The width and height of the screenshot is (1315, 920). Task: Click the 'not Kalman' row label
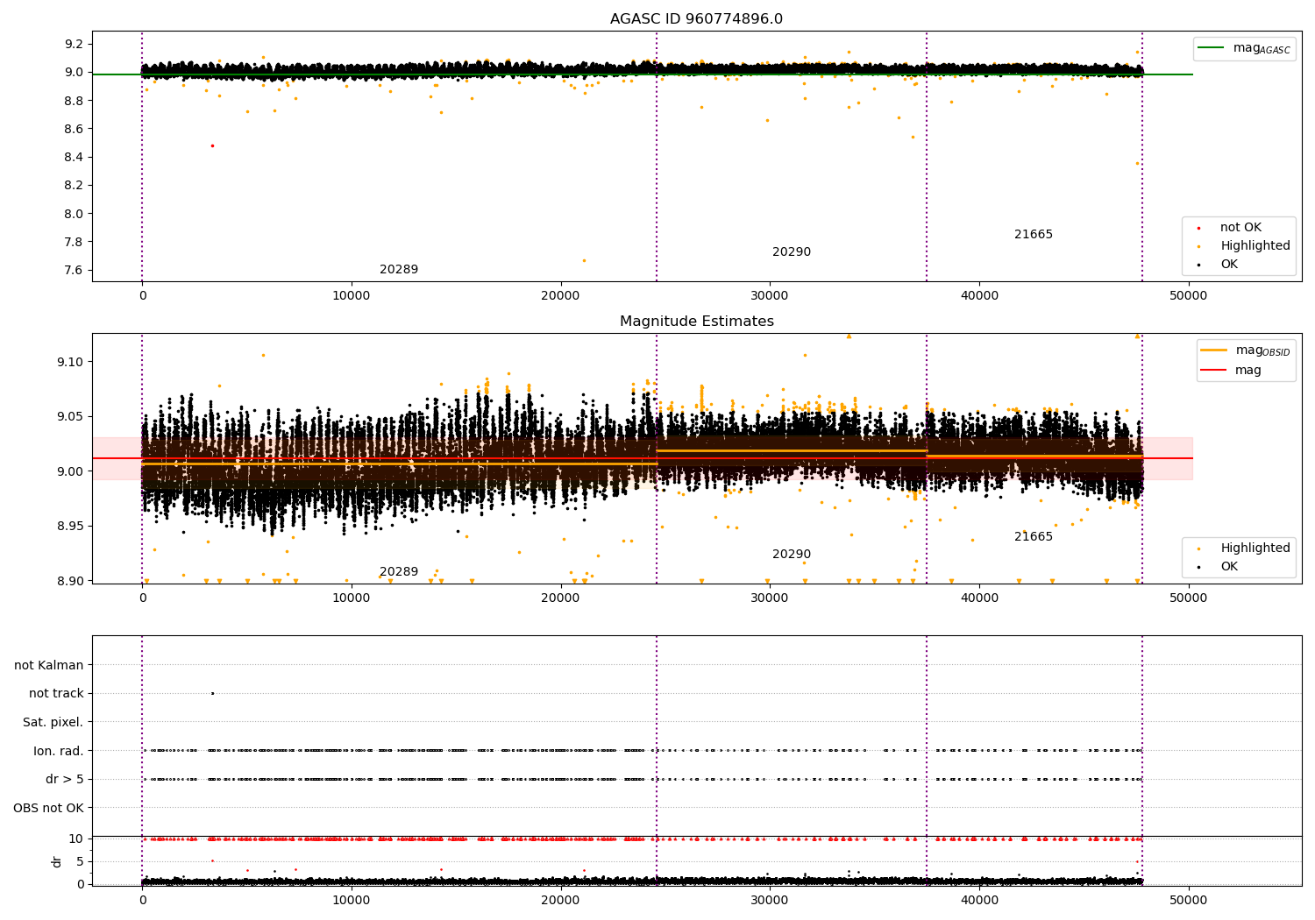coord(49,666)
